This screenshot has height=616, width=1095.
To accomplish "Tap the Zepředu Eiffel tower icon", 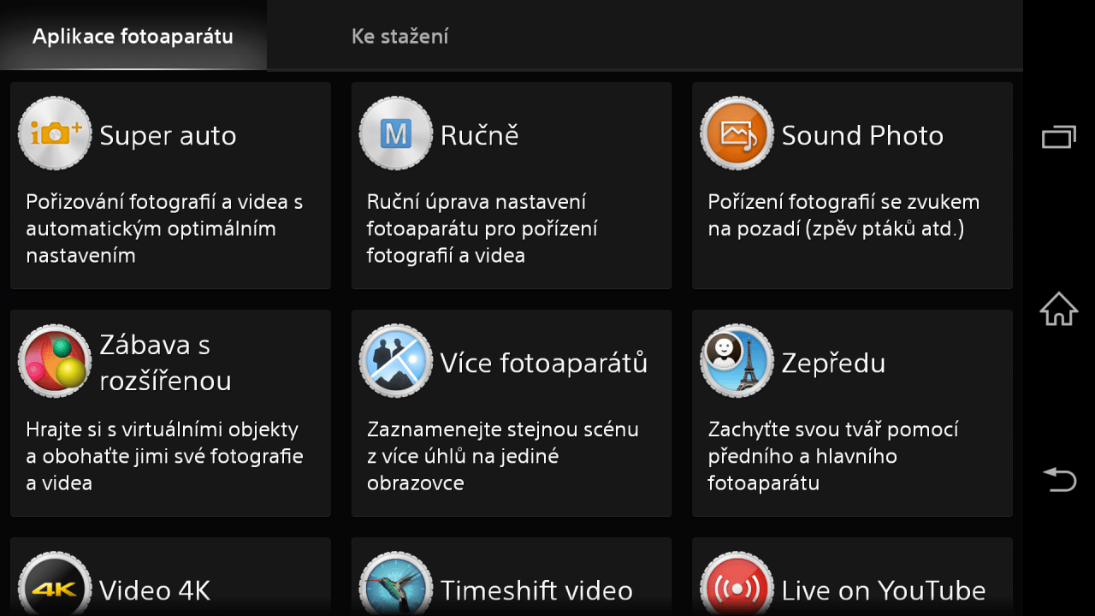I will (737, 360).
